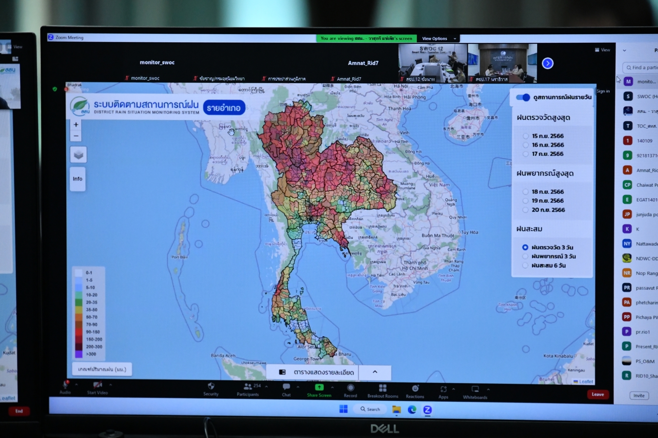Open Microsoft Edge from the taskbar
This screenshot has height=438, width=658.
pos(412,409)
